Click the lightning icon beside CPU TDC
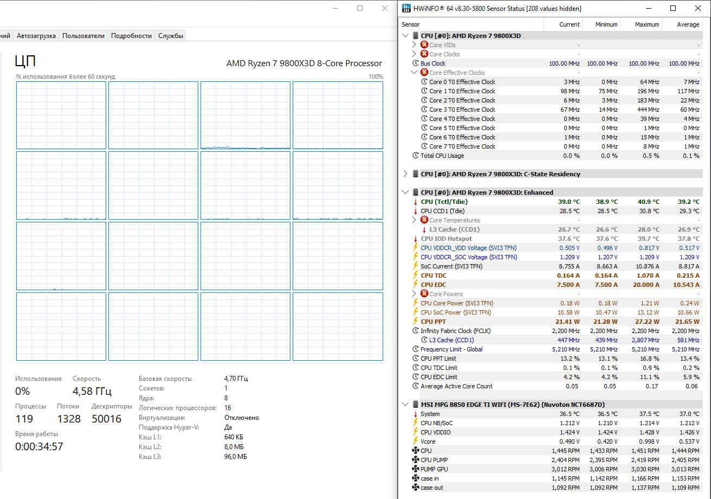This screenshot has width=711, height=499. click(416, 276)
